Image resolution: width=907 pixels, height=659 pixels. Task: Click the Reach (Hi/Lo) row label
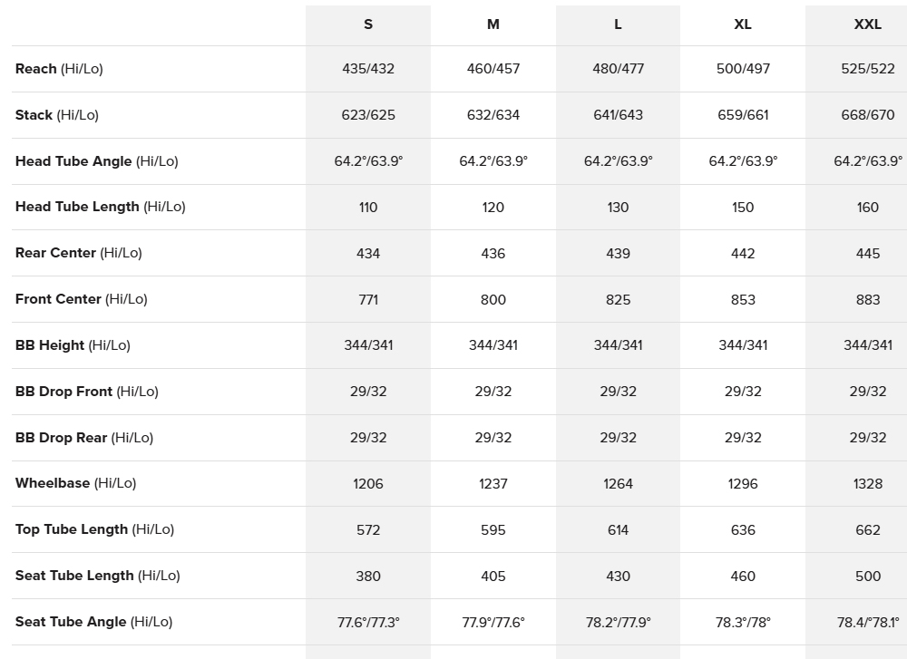tap(59, 69)
